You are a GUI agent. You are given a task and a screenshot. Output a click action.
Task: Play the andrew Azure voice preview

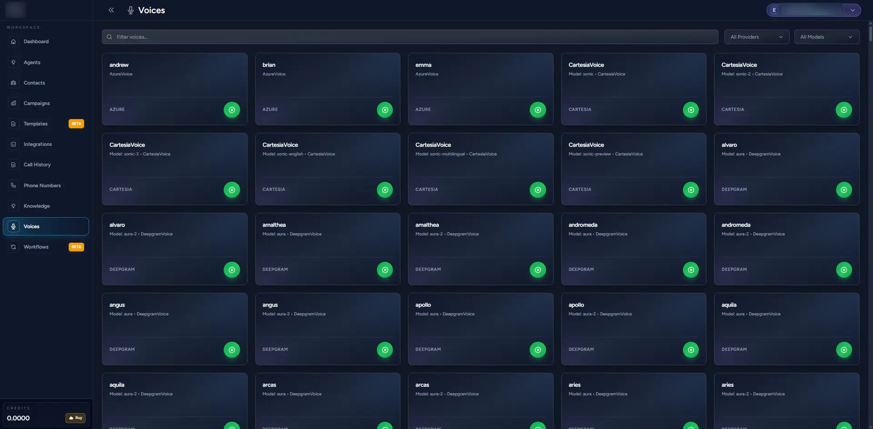[x=231, y=110]
